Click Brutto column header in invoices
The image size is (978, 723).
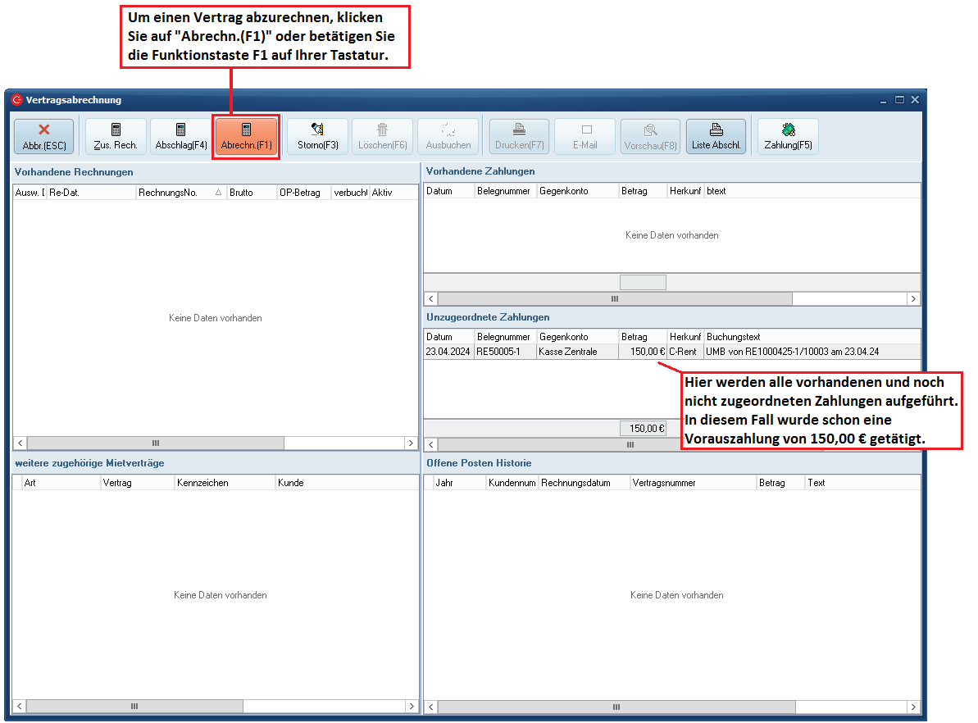pyautogui.click(x=251, y=193)
